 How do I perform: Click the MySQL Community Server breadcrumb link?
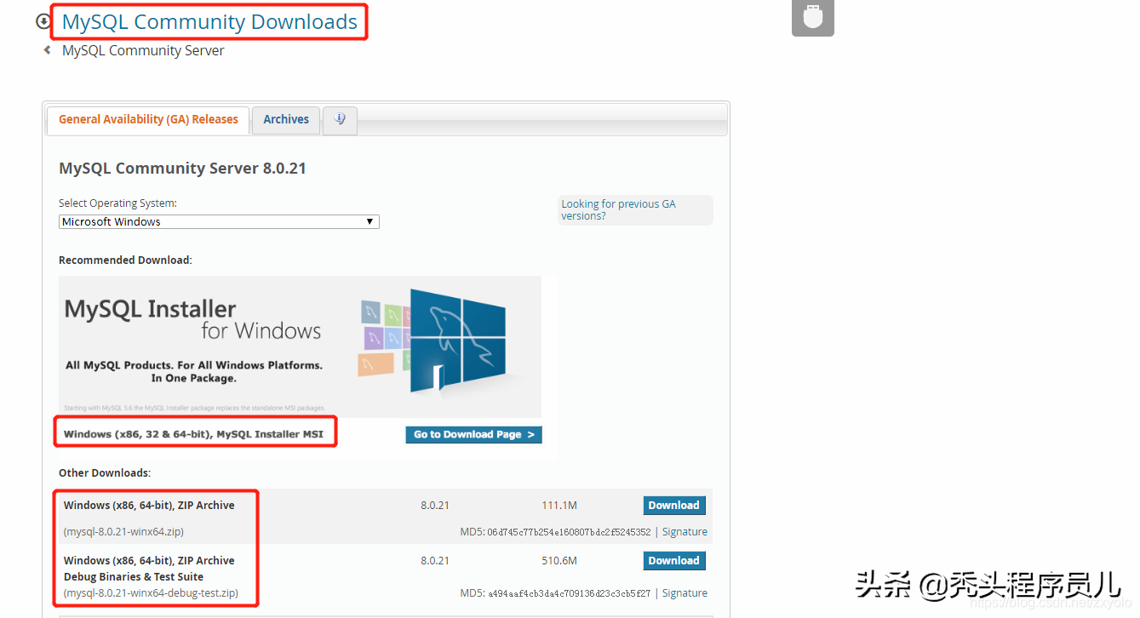[142, 49]
